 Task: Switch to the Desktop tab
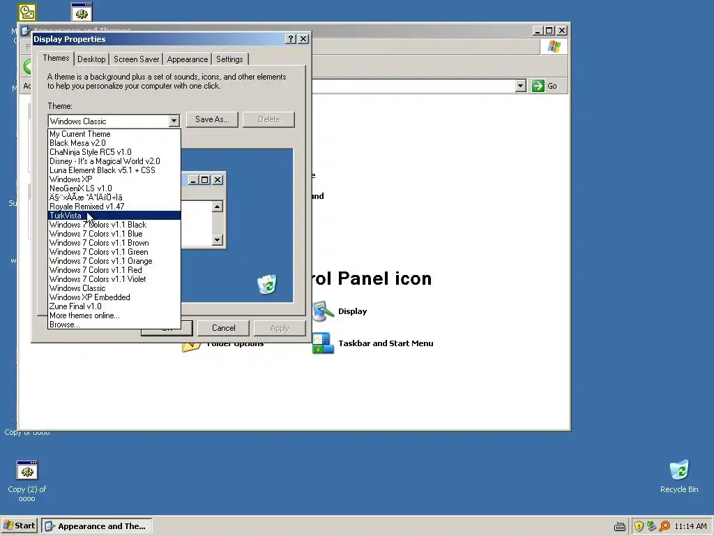click(x=91, y=59)
